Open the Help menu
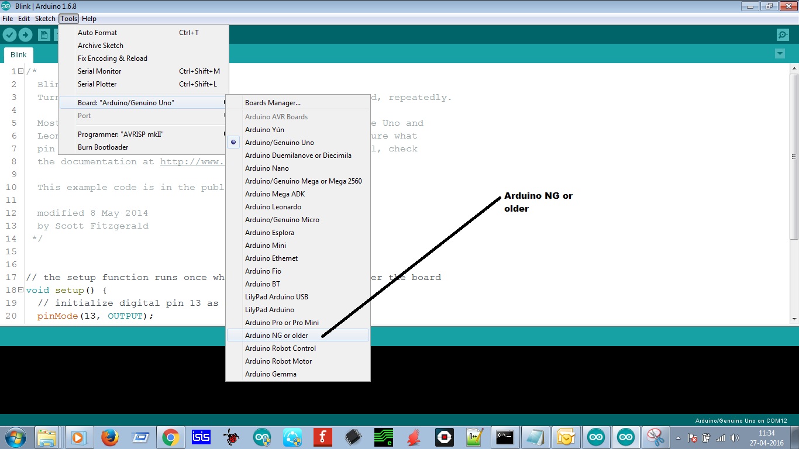 (x=89, y=19)
